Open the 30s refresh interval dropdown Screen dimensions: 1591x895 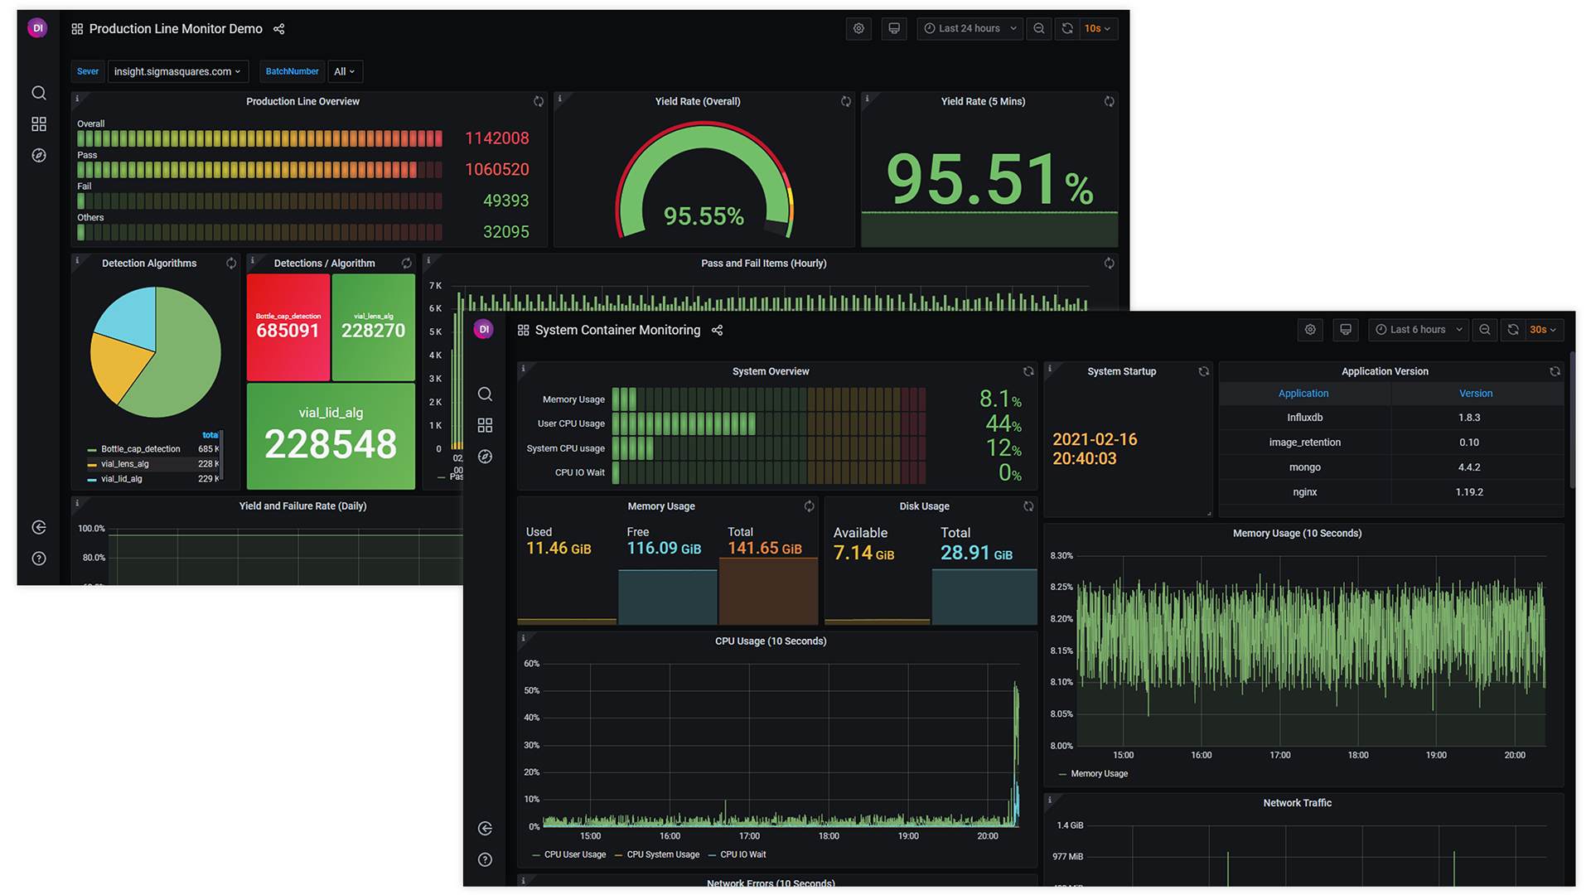pos(1542,330)
